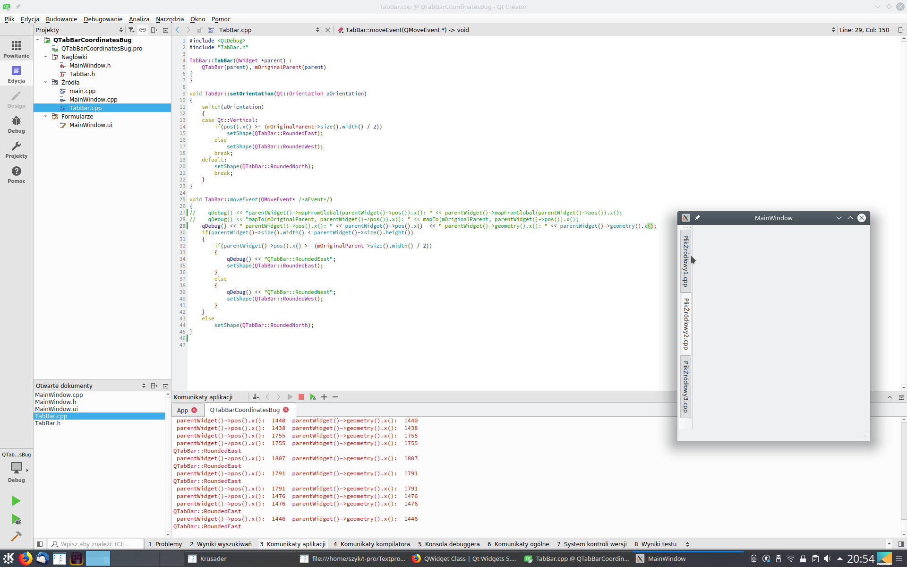
Task: Click the Build hammer icon
Action: [16, 537]
